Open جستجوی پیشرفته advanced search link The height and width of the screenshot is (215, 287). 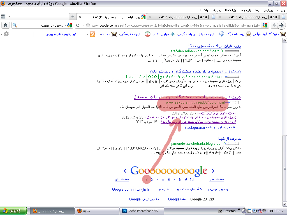point(218,190)
